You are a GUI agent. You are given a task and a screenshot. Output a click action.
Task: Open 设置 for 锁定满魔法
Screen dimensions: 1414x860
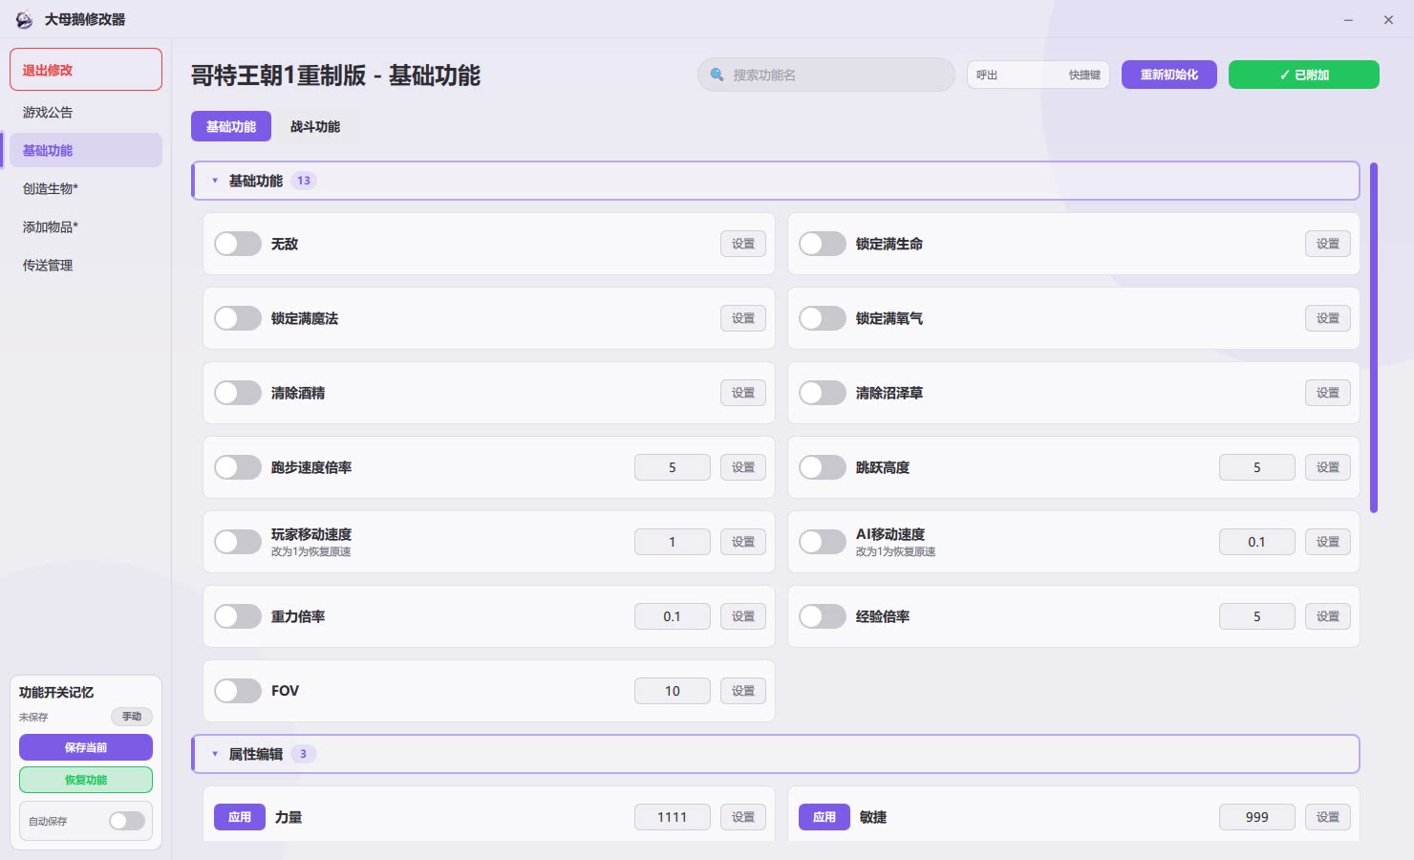[743, 318]
